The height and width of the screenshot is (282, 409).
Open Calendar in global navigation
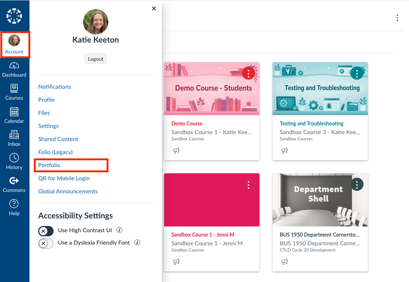(x=14, y=115)
